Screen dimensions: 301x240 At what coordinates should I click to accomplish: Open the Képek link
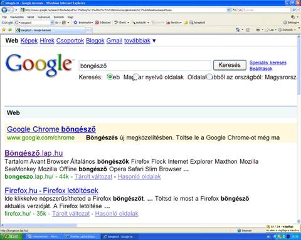(29, 41)
